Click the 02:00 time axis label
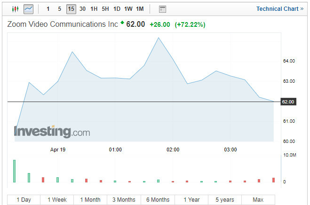 [x=173, y=150]
